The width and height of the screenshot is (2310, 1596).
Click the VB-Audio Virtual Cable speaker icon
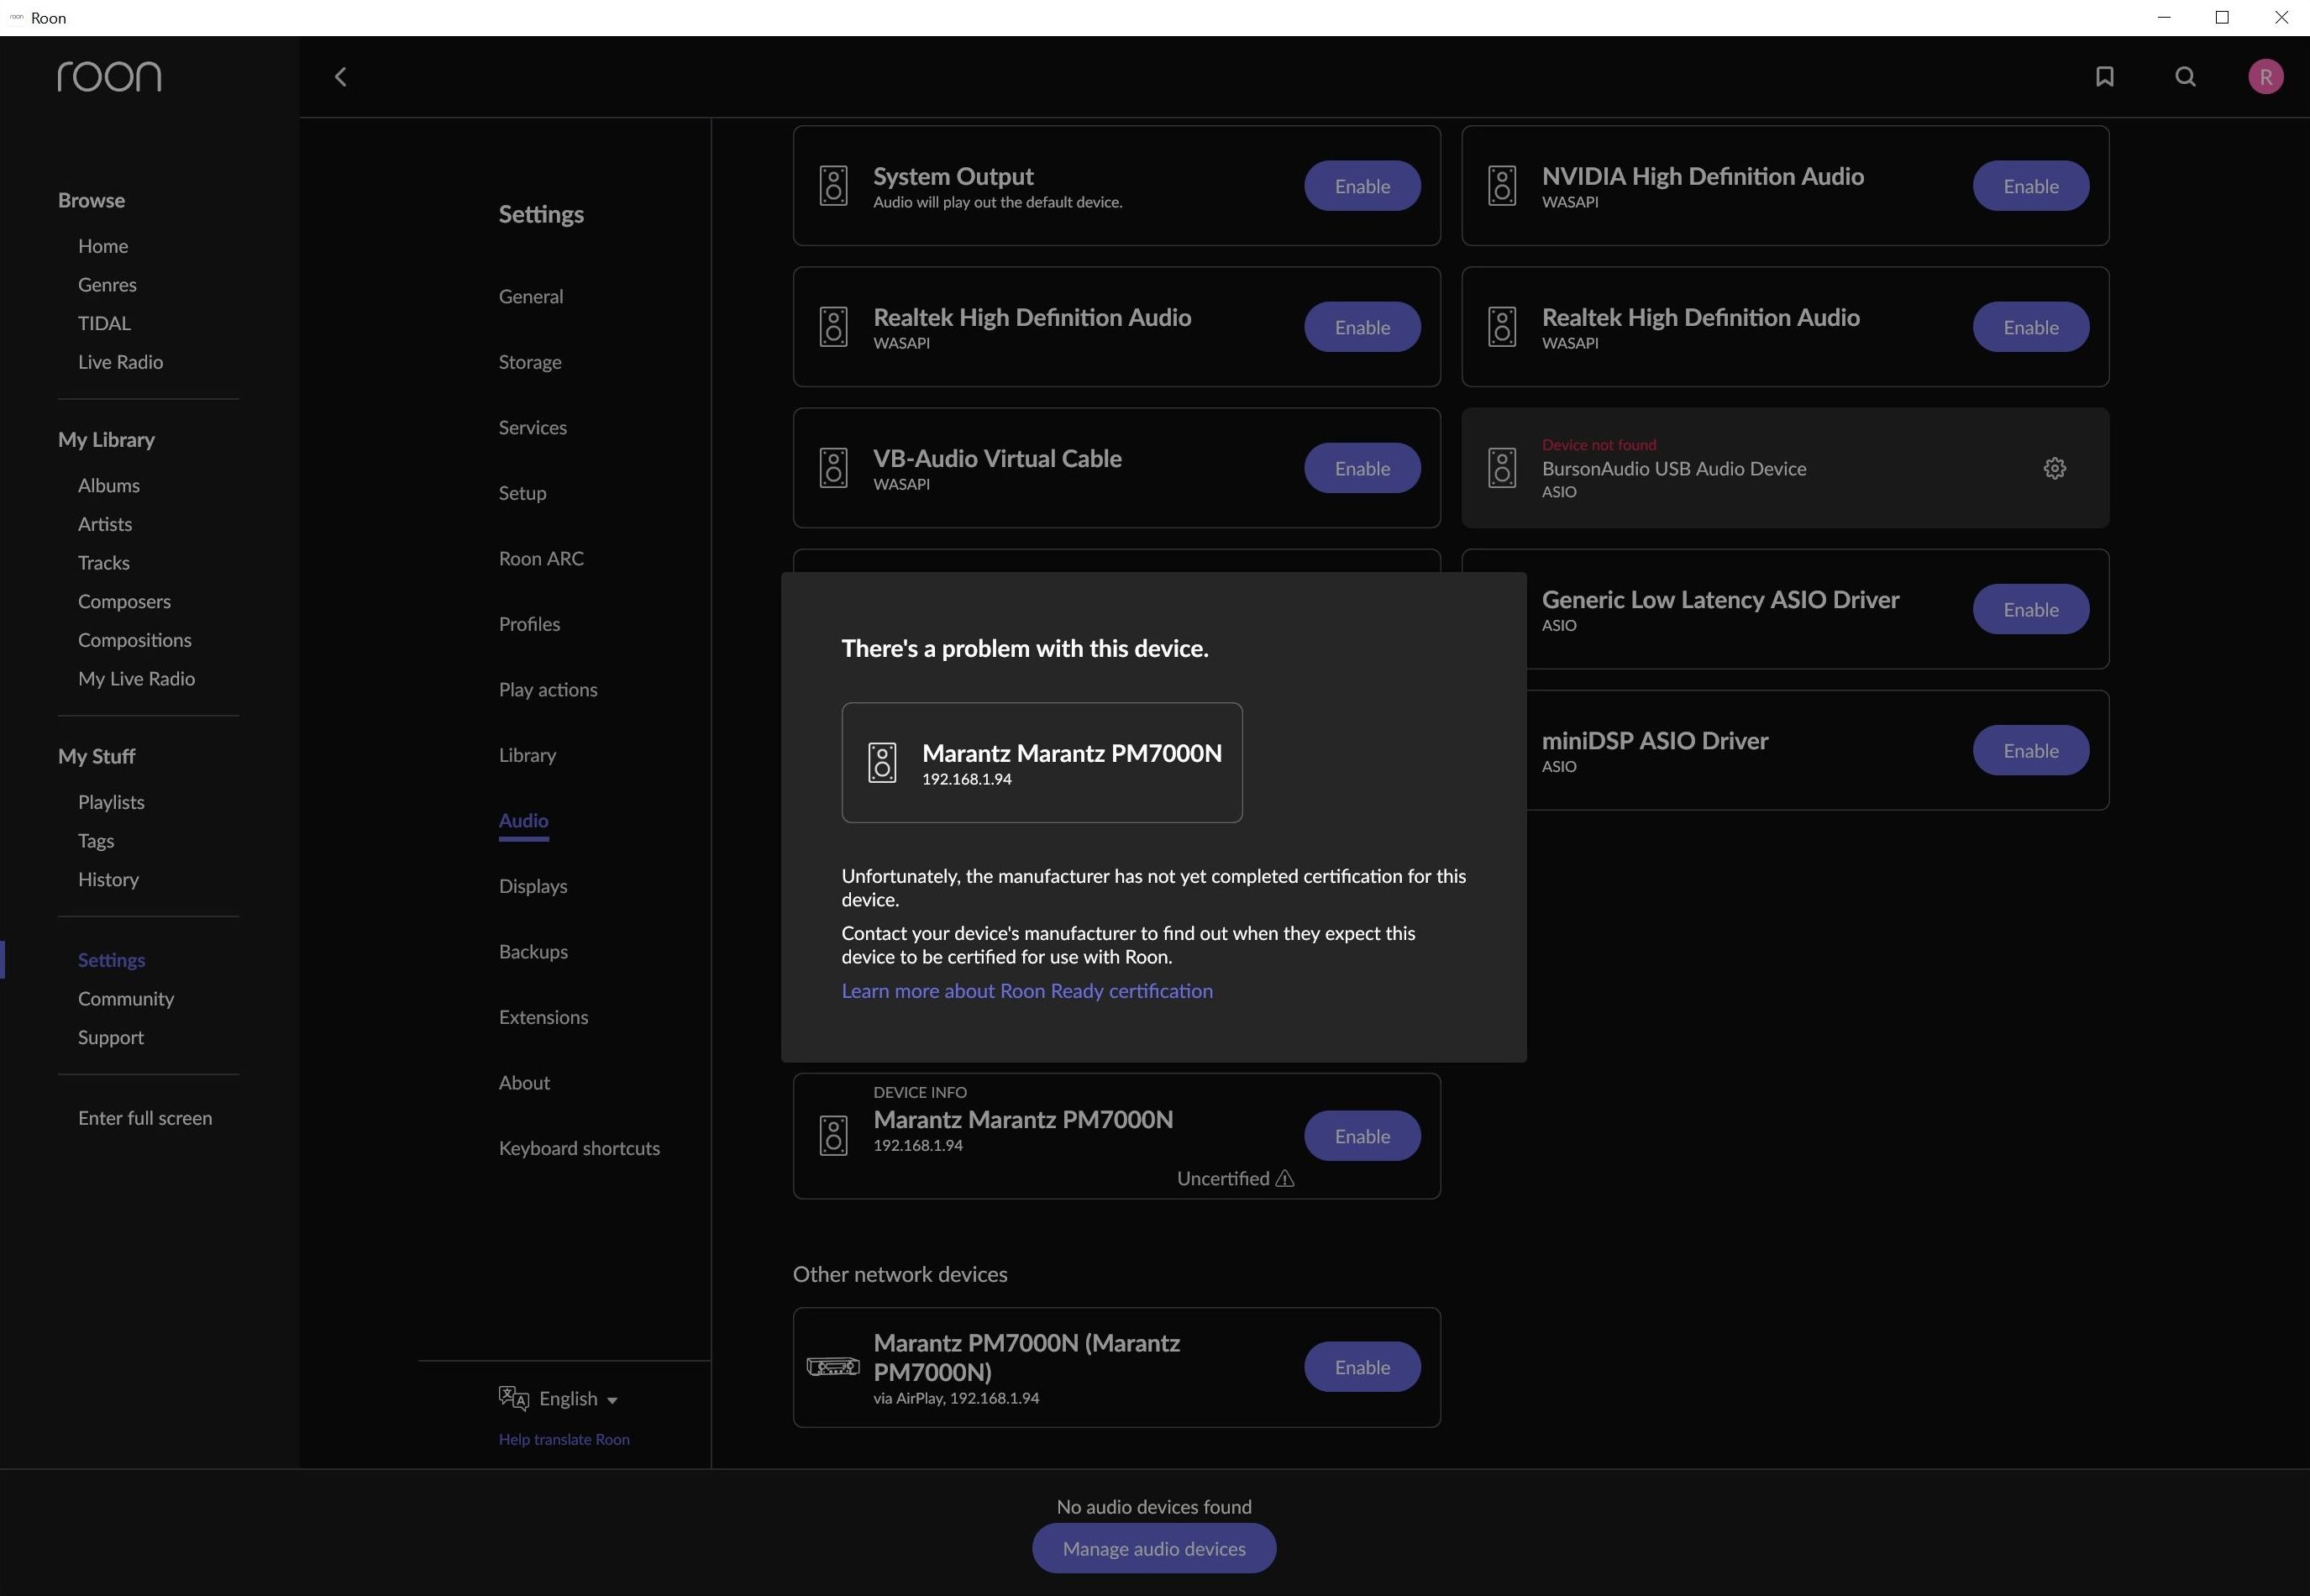pyautogui.click(x=834, y=468)
